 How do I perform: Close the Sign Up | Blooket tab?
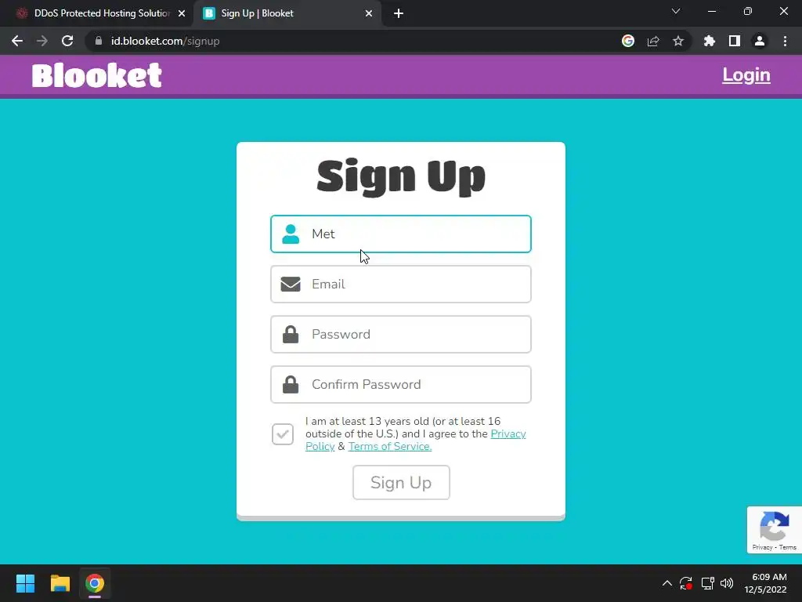click(x=369, y=13)
